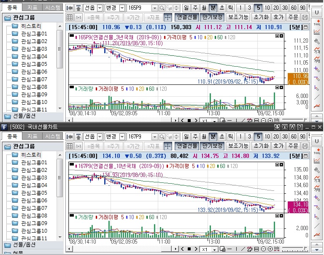Click the save disk icon in top chart toolbar

[305, 17]
